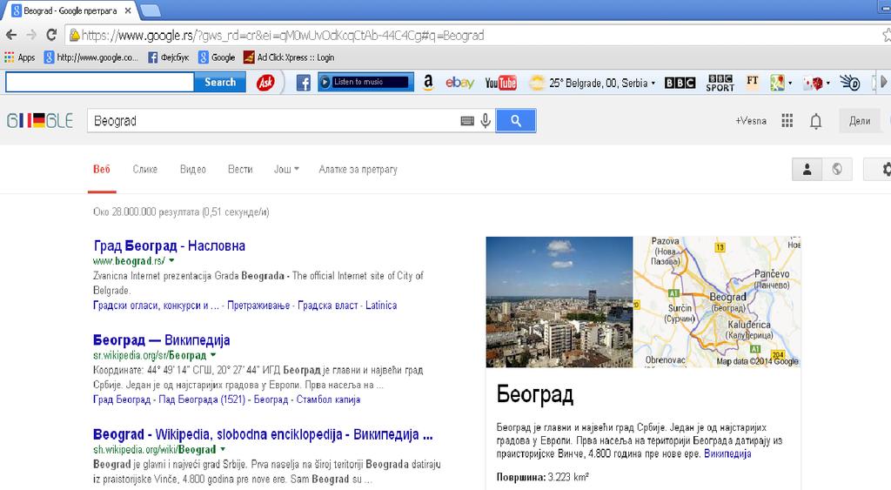Focus the Ask toolbar search field
Screen dimensions: 891x490
point(99,83)
